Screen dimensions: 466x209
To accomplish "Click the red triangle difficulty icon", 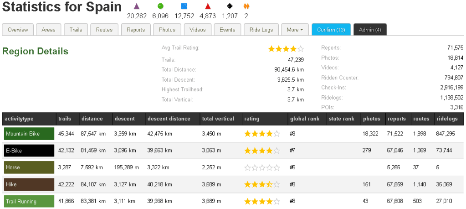I will (208, 6).
